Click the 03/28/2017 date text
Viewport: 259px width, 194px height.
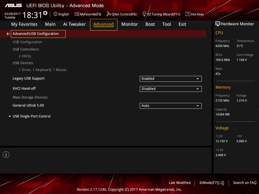13,14
